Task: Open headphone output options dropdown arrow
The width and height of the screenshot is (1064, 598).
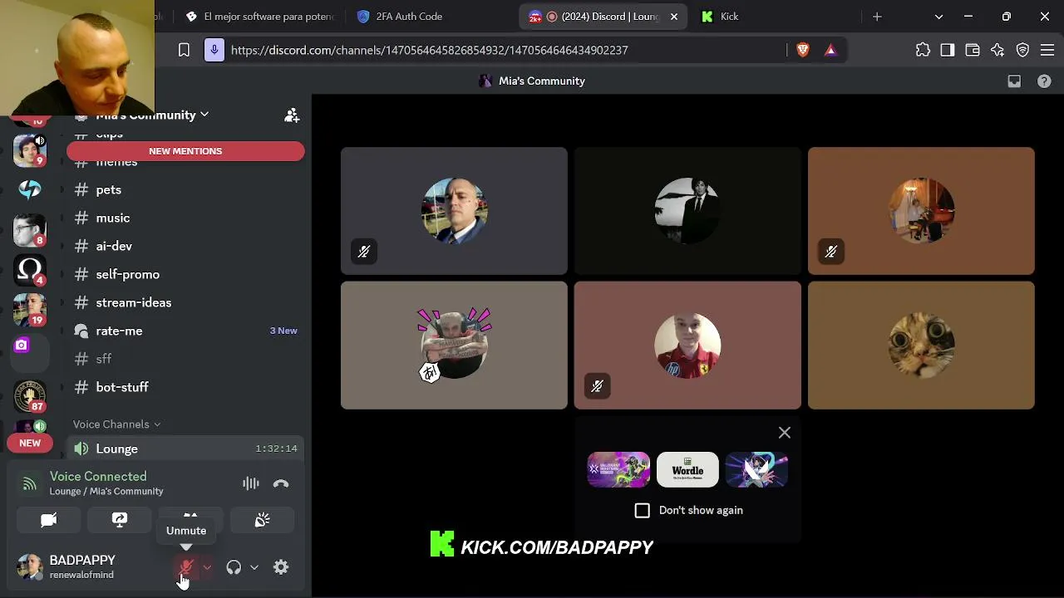Action: (254, 567)
